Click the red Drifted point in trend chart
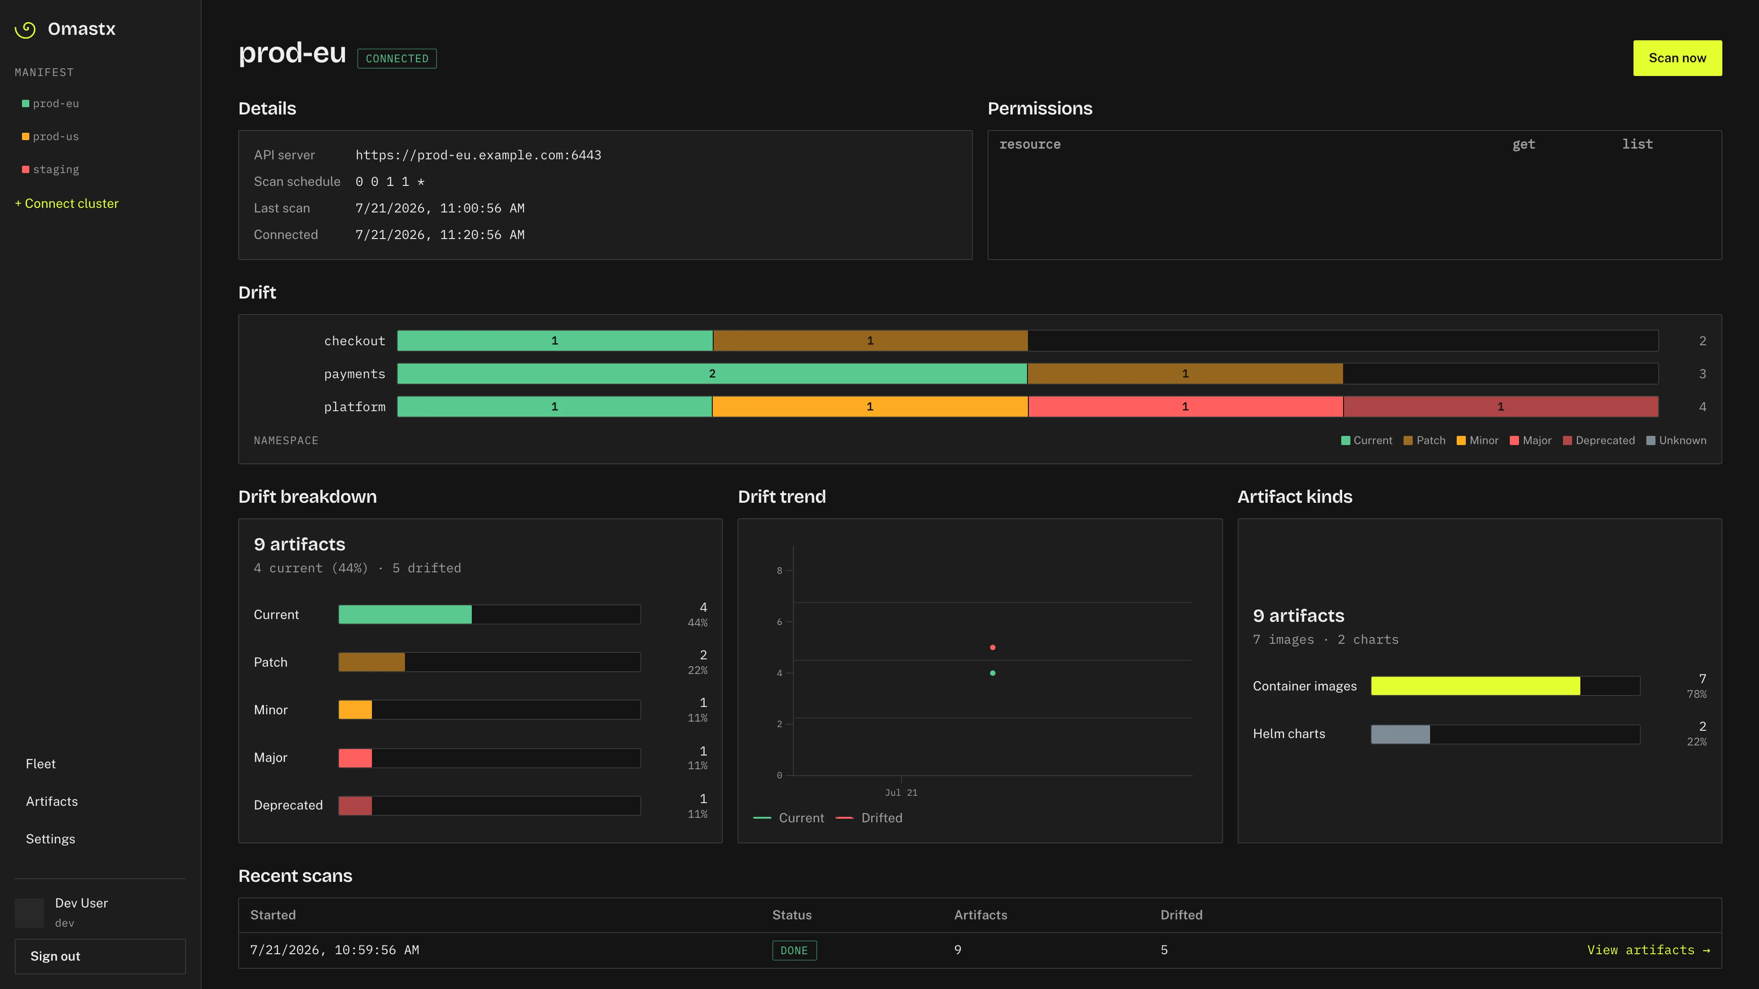The height and width of the screenshot is (989, 1759). [993, 647]
